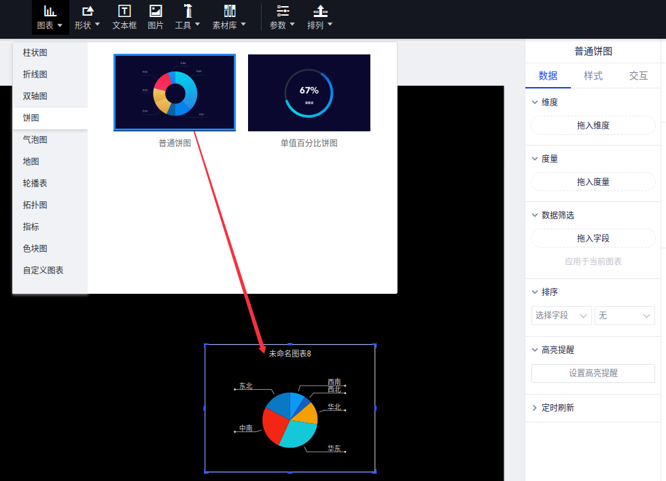Click the 参数 parameters sliders icon
The width and height of the screenshot is (666, 481).
[x=283, y=12]
